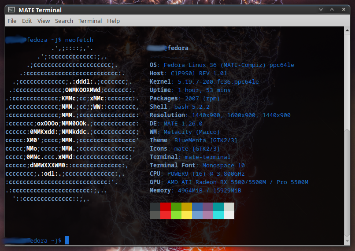
Task: Click the OS line 'Fedora Linux 36'
Action: [190, 65]
